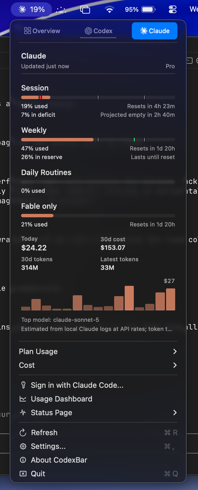Expand the Cost submenu
The width and height of the screenshot is (198, 490).
click(x=98, y=365)
